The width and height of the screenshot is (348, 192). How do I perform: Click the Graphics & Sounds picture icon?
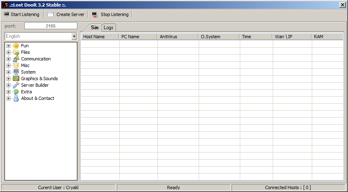click(16, 79)
